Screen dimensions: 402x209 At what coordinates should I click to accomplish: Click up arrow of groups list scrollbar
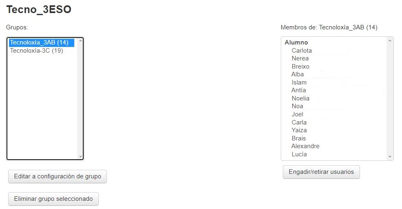coord(80,41)
